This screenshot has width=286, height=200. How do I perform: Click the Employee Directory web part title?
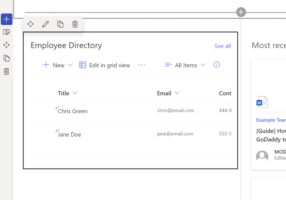(66, 45)
